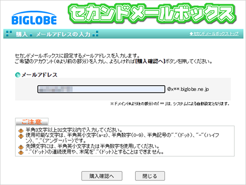
Task: Click the セカンドメールボックス banner title
Action: pos(152,14)
